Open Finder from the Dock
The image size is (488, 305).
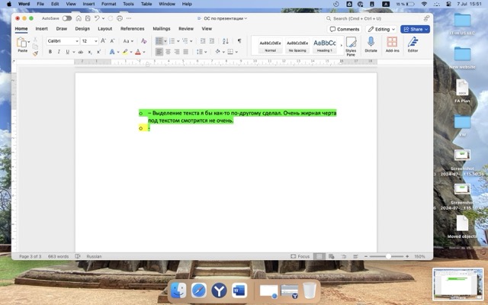(x=178, y=291)
